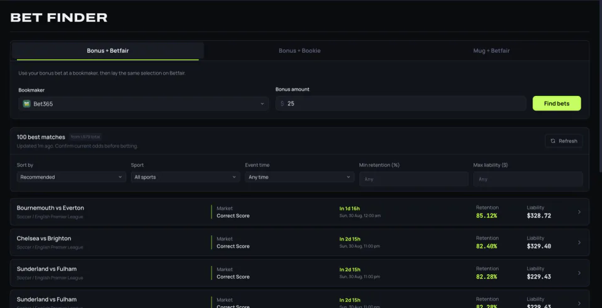Screen dimensions: 602x308
Task: Switch to the Bonus + Bookie tab
Action: tap(300, 51)
